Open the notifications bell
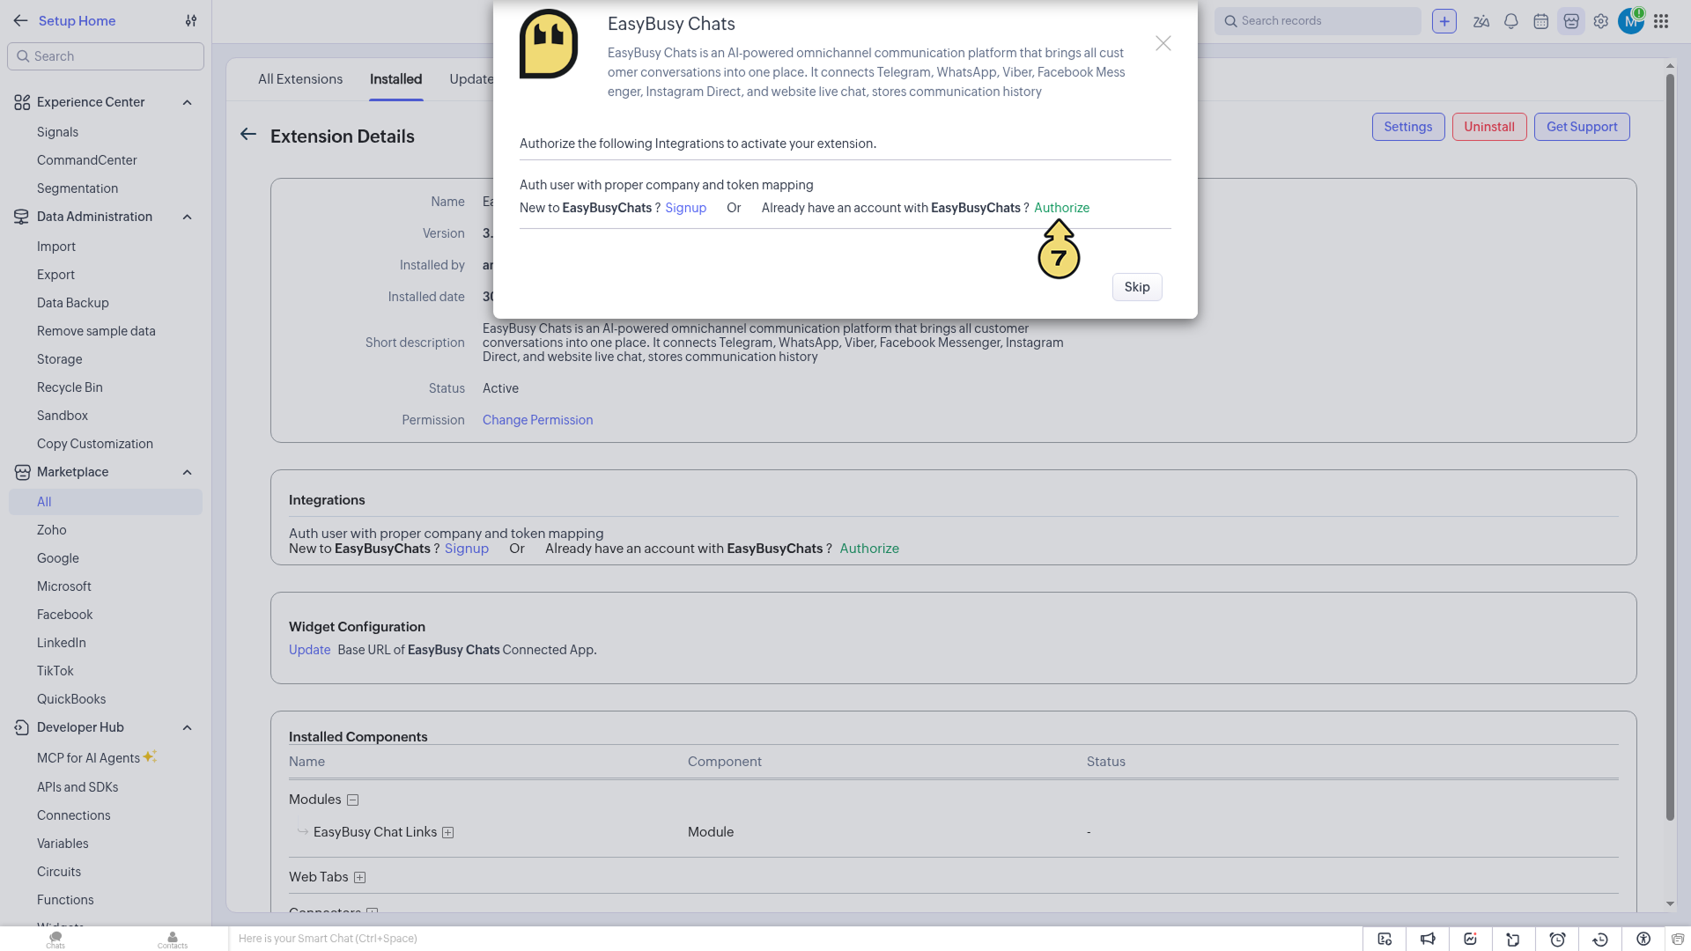This screenshot has width=1691, height=951. click(1511, 21)
